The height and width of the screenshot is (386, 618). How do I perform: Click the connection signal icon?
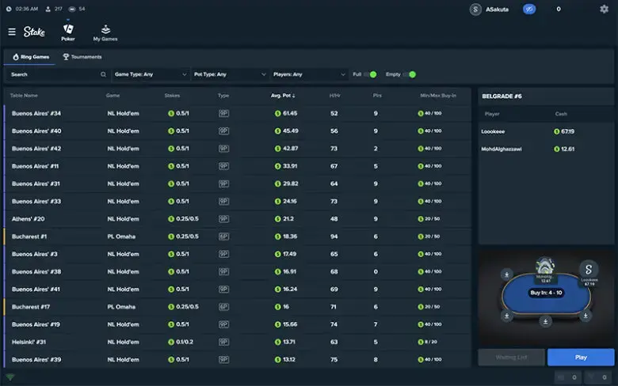coord(10,377)
